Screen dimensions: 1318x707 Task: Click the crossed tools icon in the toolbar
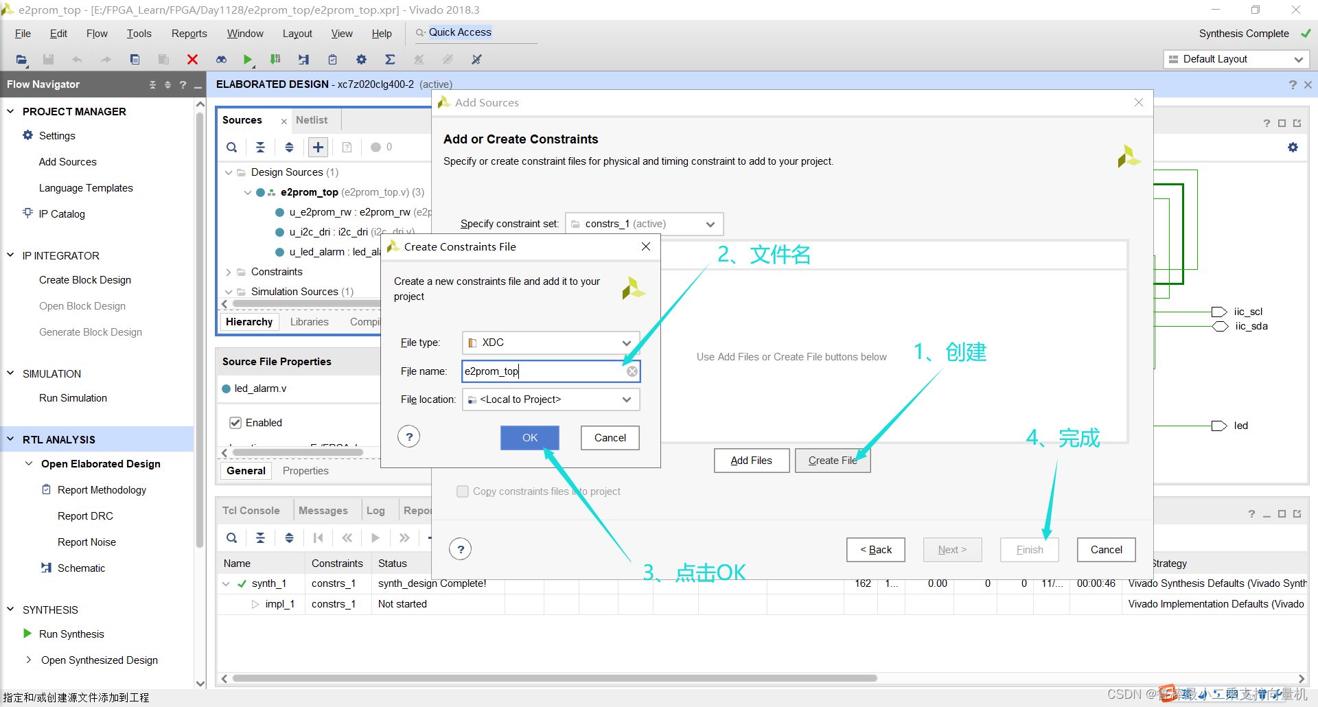(476, 60)
